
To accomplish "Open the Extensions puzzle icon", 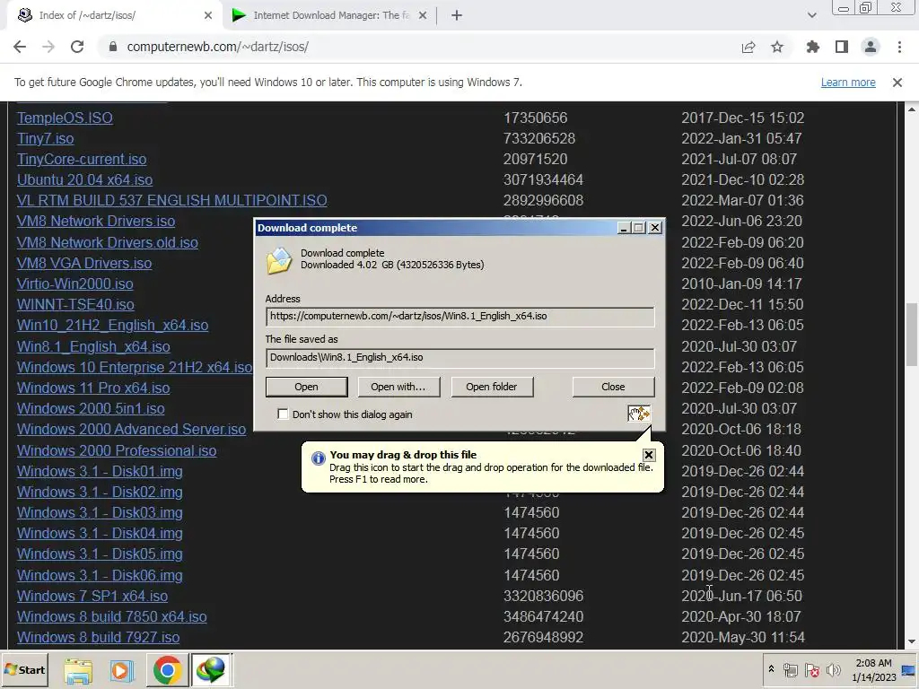I will tap(813, 47).
